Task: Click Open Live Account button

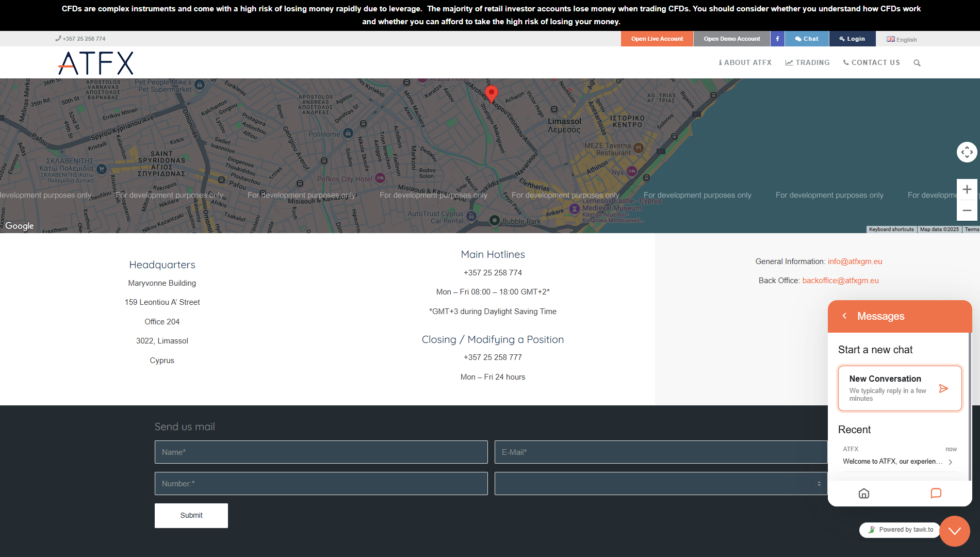Action: coord(657,39)
